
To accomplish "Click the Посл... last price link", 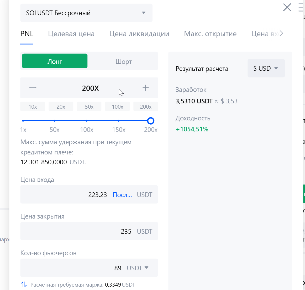I will 122,195.
